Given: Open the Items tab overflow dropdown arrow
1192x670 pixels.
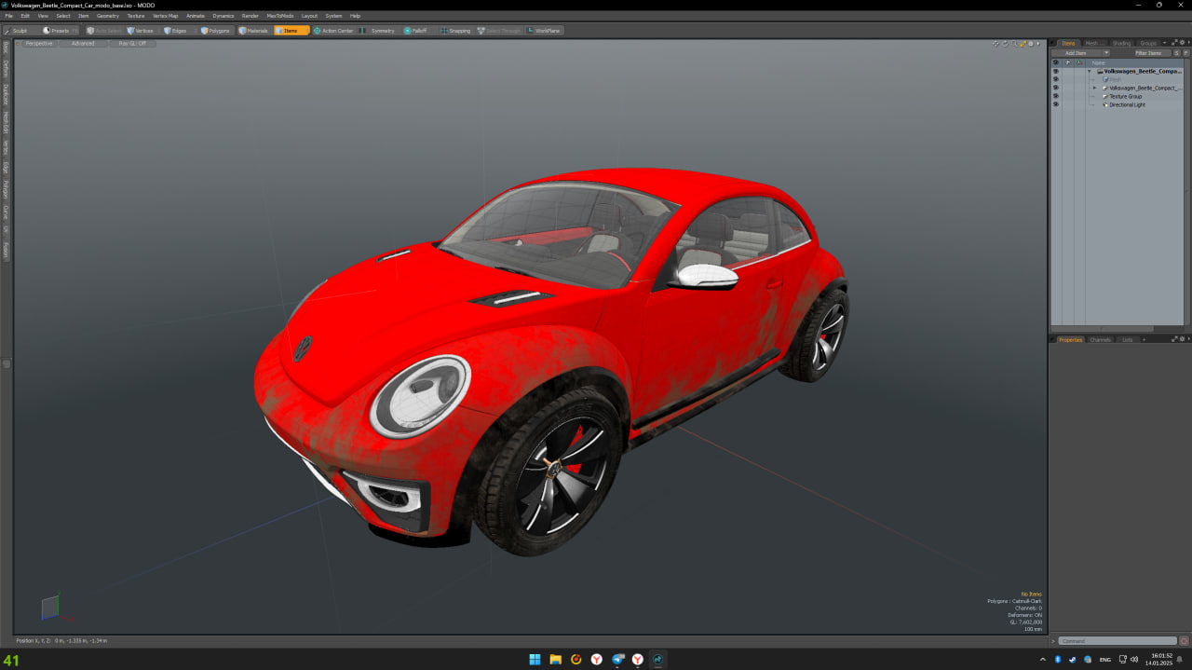Looking at the screenshot, I should pos(1164,43).
